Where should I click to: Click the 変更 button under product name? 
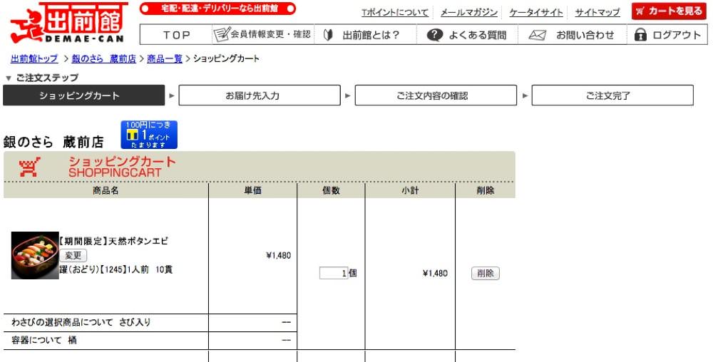[73, 255]
